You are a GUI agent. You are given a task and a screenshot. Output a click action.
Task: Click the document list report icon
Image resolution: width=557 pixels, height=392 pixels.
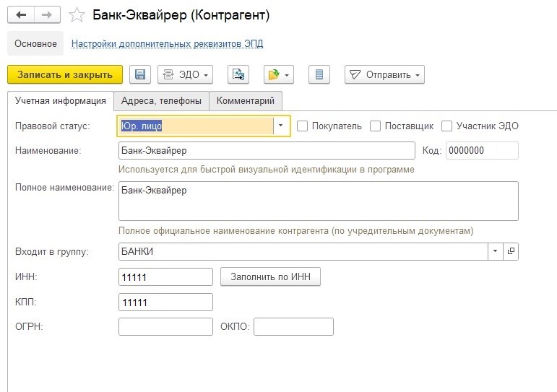[x=319, y=74]
